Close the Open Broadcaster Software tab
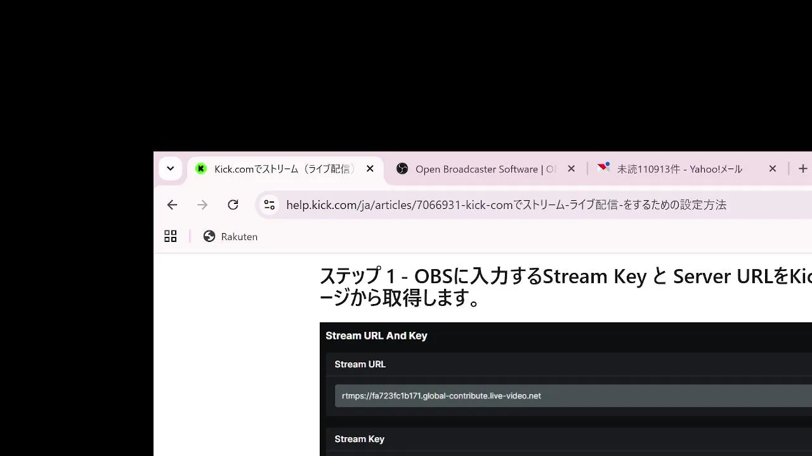 (x=571, y=169)
